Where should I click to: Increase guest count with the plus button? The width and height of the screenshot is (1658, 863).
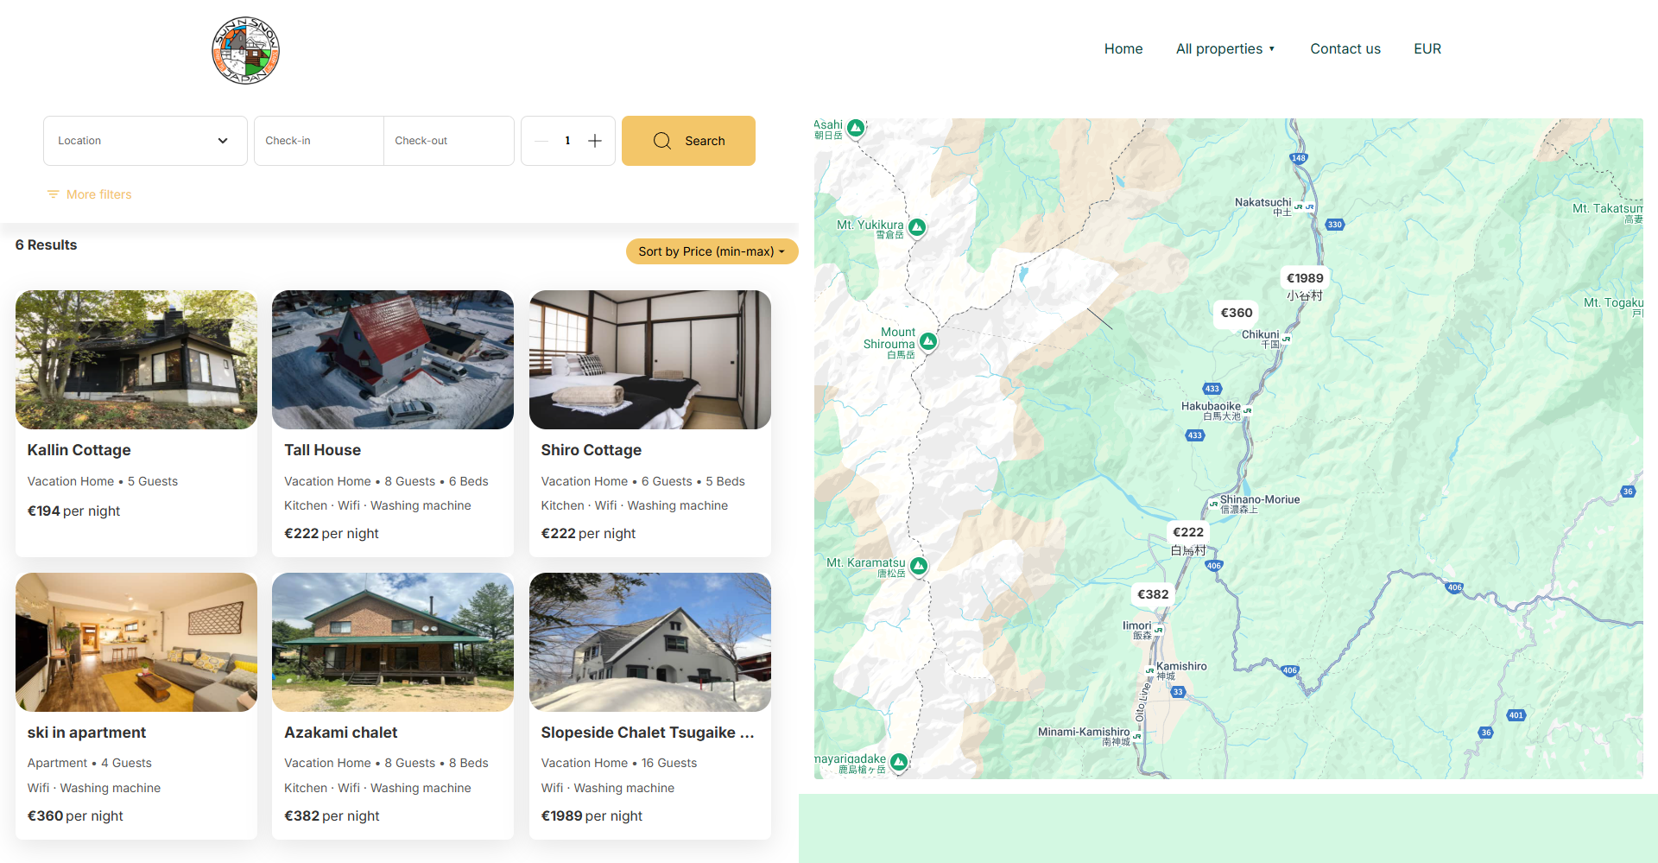pyautogui.click(x=594, y=140)
